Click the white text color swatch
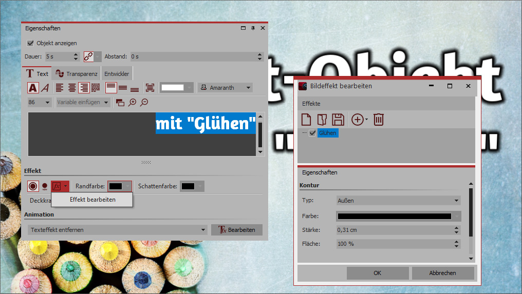This screenshot has width=522, height=294. point(173,88)
